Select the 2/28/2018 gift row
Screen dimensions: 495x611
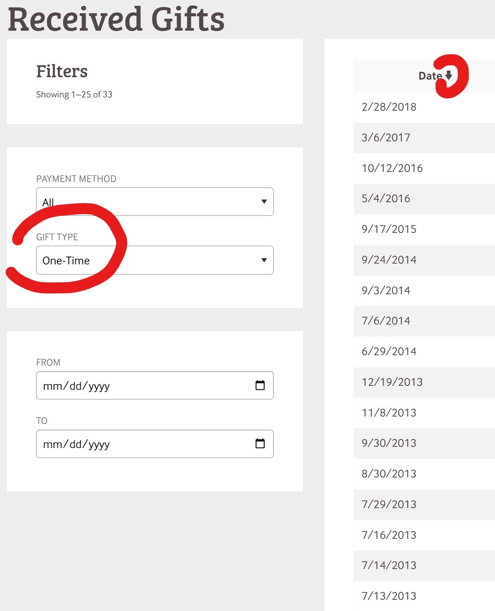pos(389,107)
